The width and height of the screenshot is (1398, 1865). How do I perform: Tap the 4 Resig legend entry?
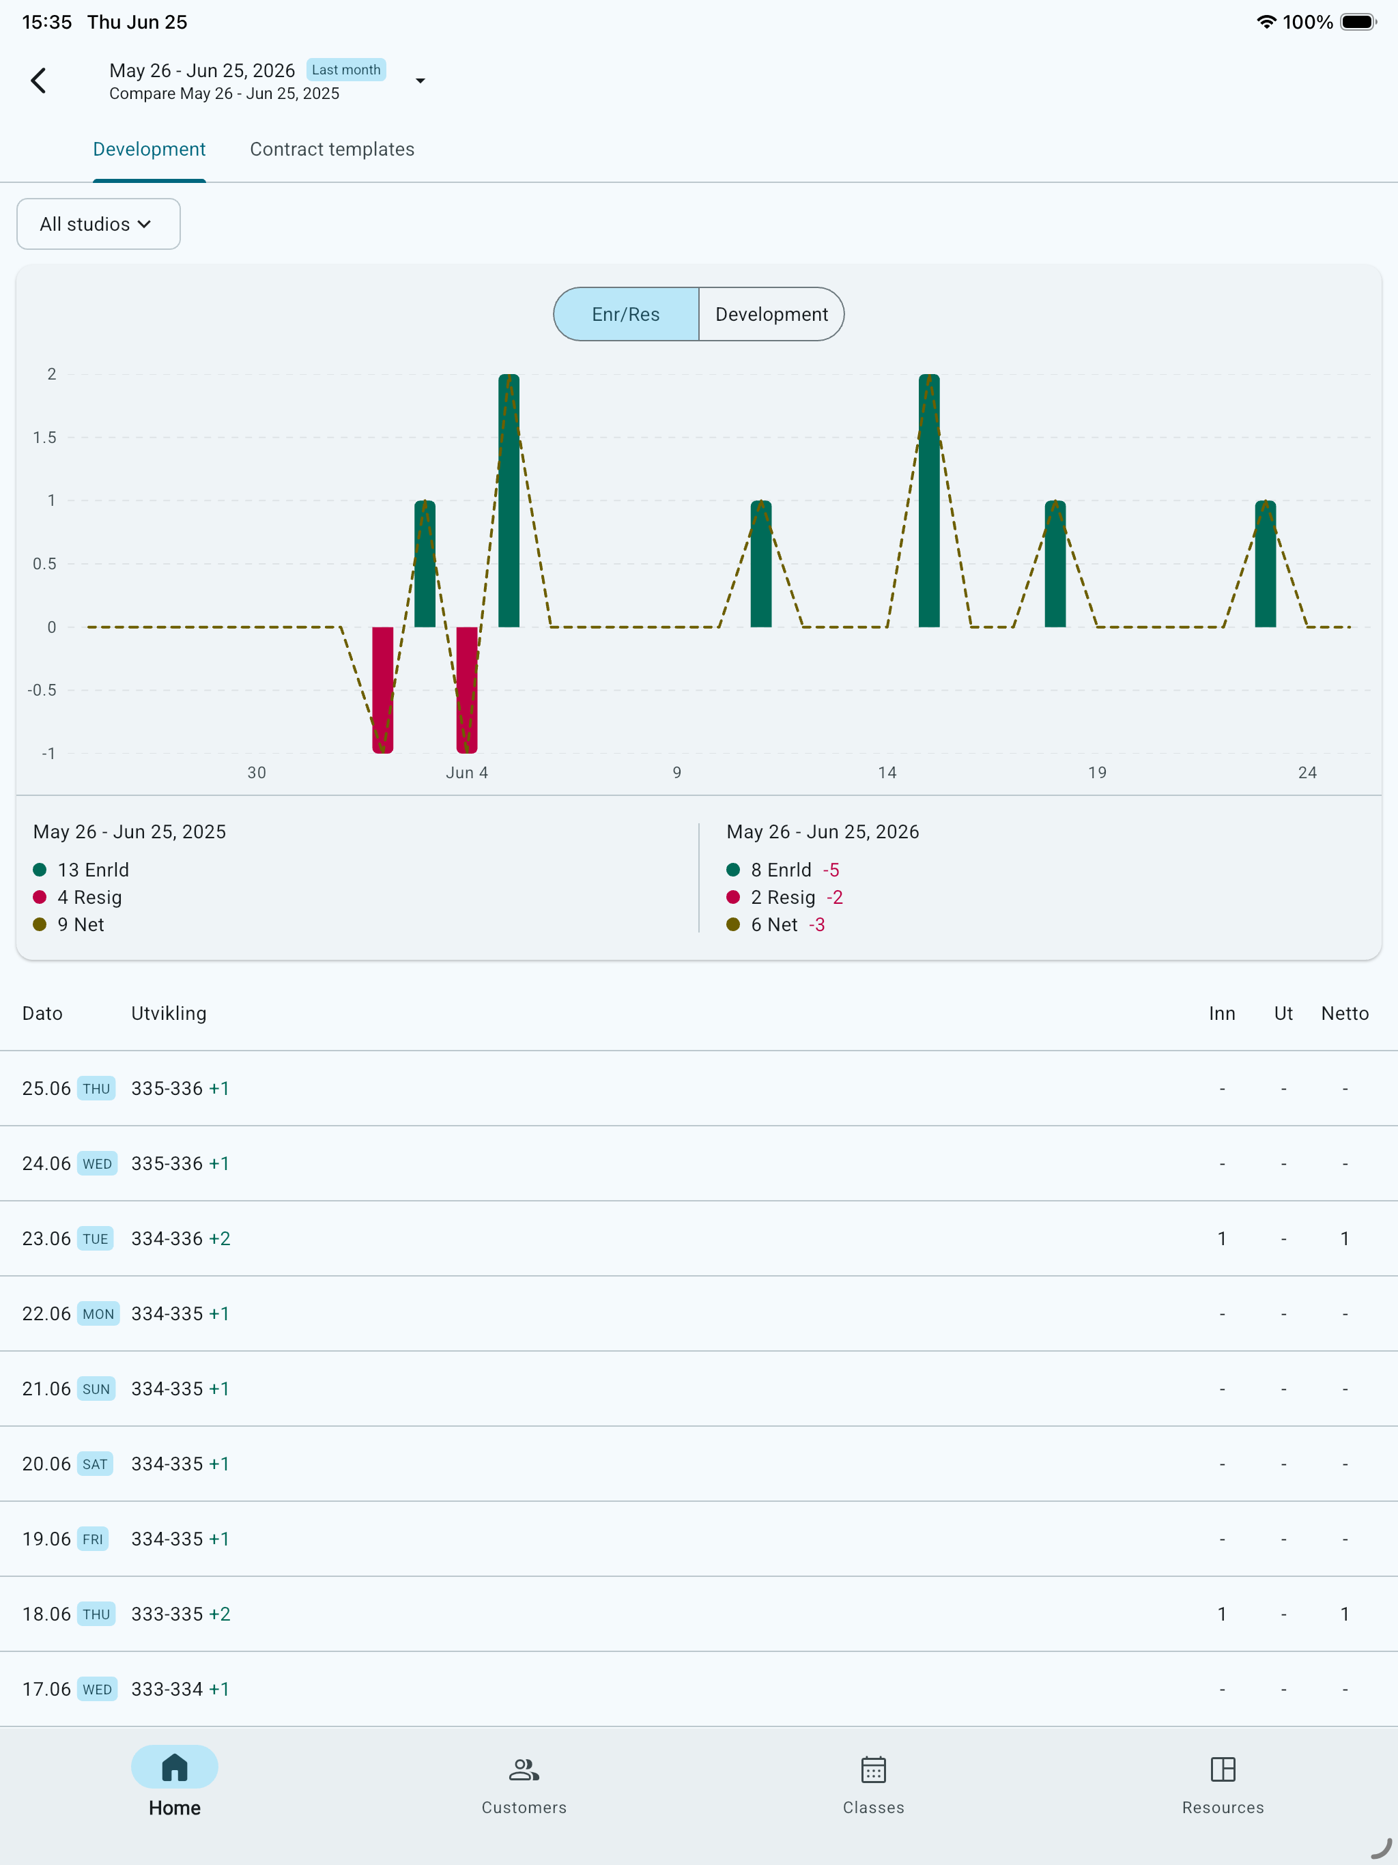pos(78,897)
